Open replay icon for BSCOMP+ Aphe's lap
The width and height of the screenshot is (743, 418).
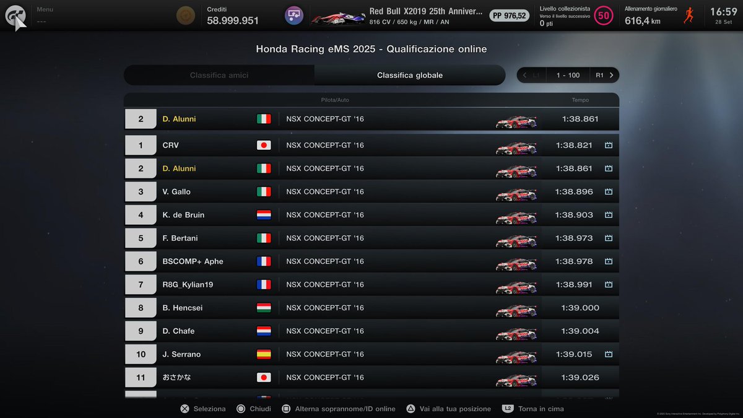(609, 261)
